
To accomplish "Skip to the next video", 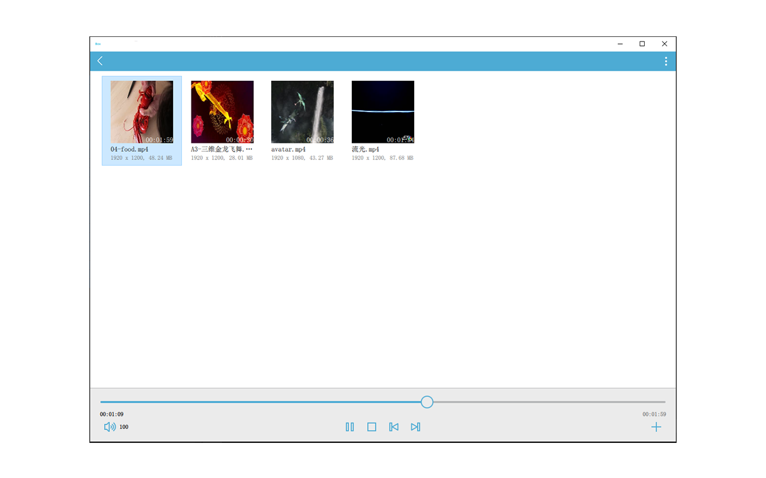I will click(416, 427).
